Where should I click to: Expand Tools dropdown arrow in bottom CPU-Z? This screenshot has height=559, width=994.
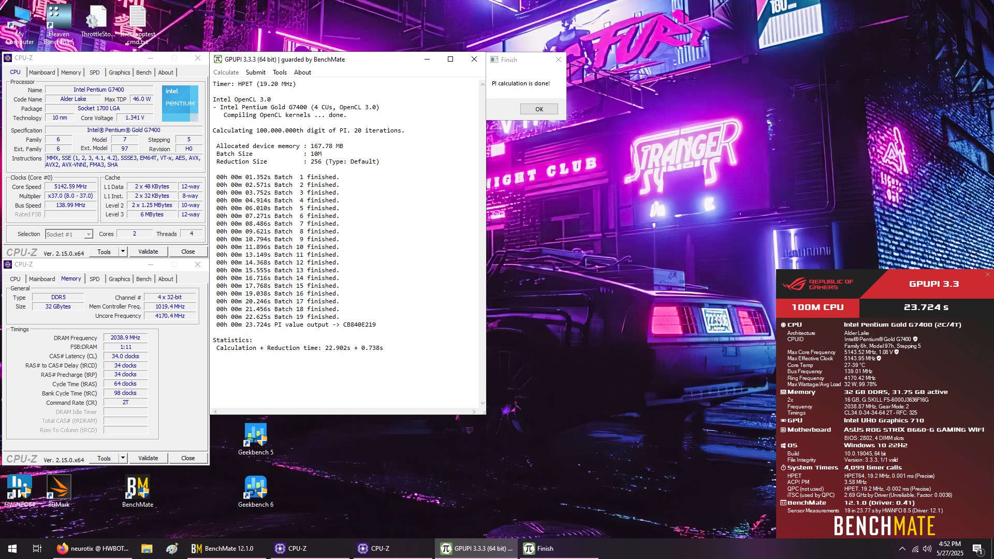click(x=123, y=458)
